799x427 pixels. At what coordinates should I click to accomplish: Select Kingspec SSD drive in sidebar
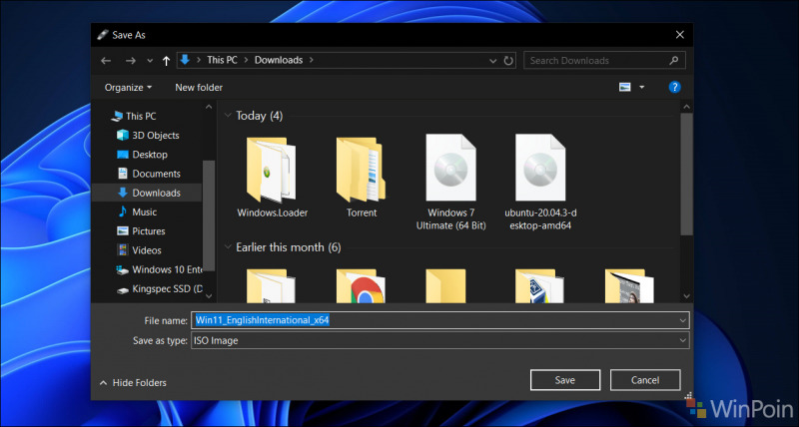click(159, 289)
